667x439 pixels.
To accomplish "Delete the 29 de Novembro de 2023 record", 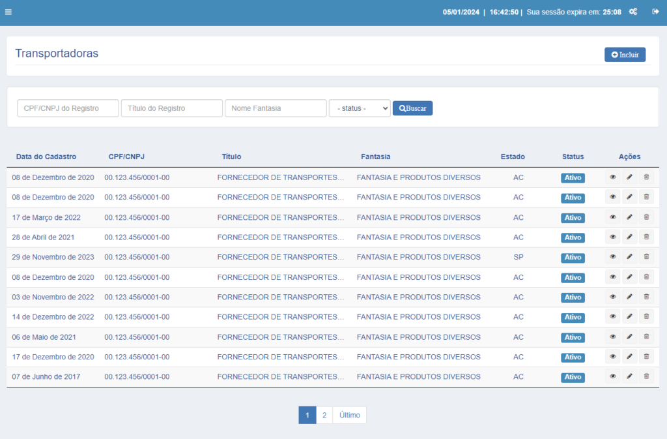I will (646, 257).
